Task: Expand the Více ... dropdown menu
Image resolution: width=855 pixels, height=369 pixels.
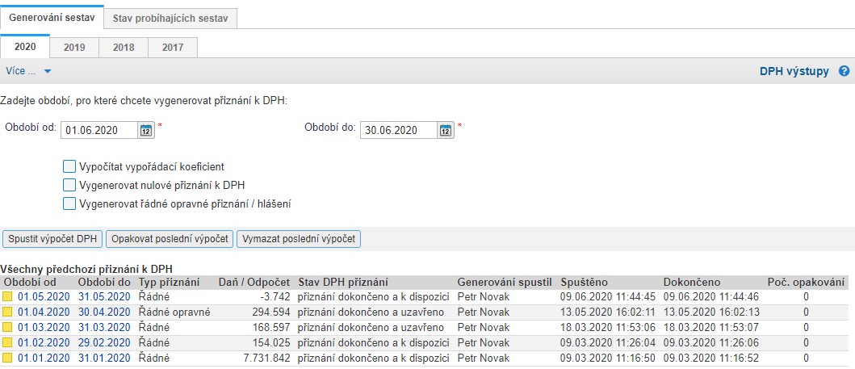Action: click(28, 71)
